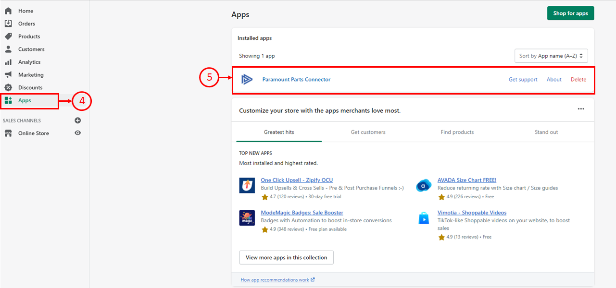The height and width of the screenshot is (288, 616).
Task: Delete the Paramount Parts Connector app
Action: [578, 80]
